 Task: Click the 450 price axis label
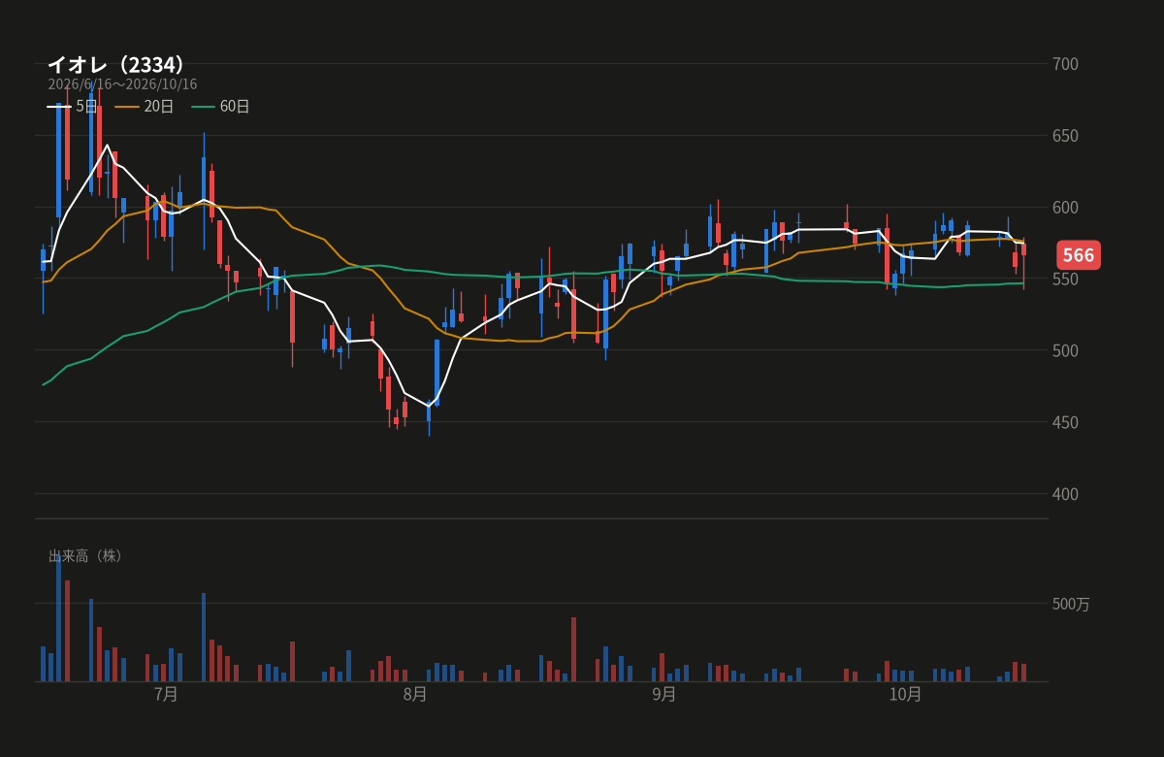(1065, 422)
